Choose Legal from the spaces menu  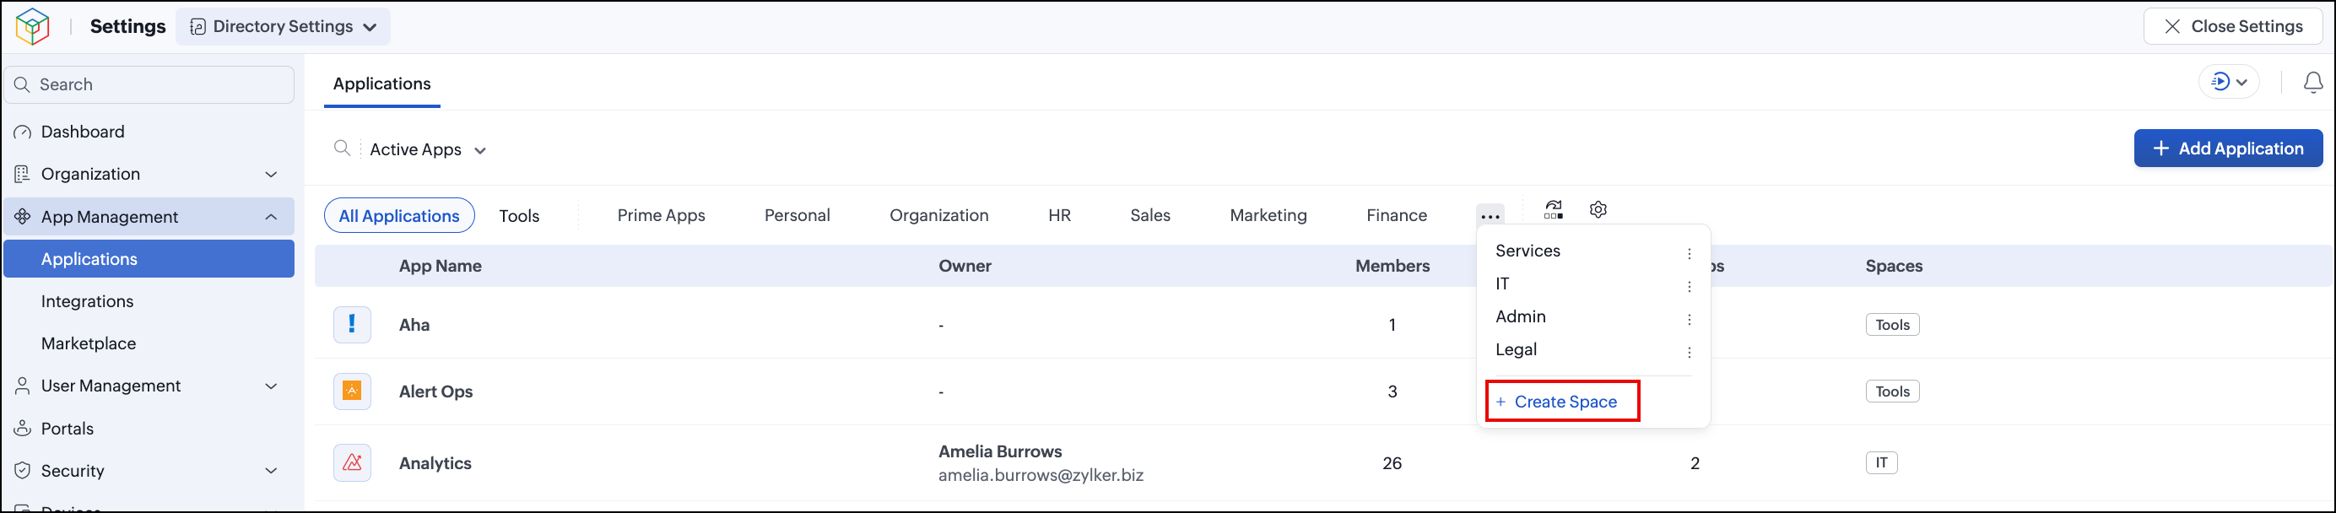[x=1517, y=349]
